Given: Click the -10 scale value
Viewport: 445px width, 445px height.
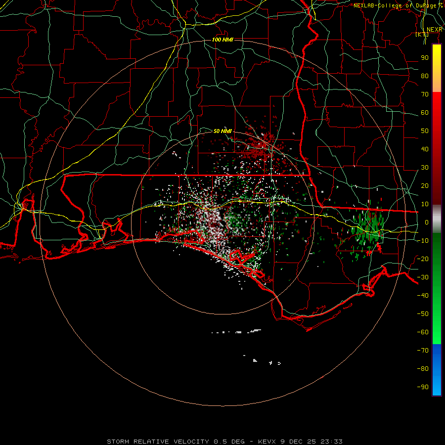Looking at the screenshot, I should click(x=423, y=241).
